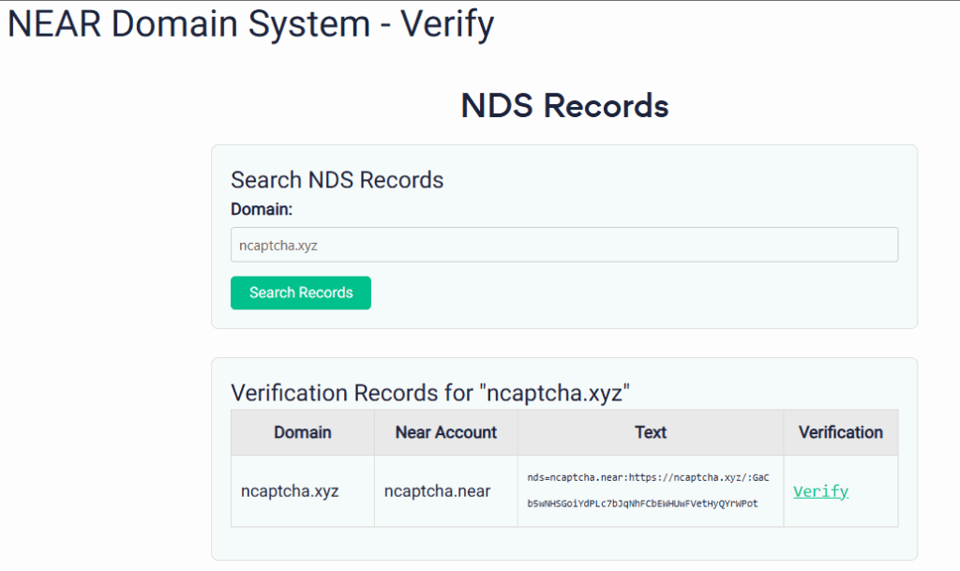Select the ncaptcha.xyz cell in the table
The width and height of the screenshot is (960, 571).
point(302,491)
